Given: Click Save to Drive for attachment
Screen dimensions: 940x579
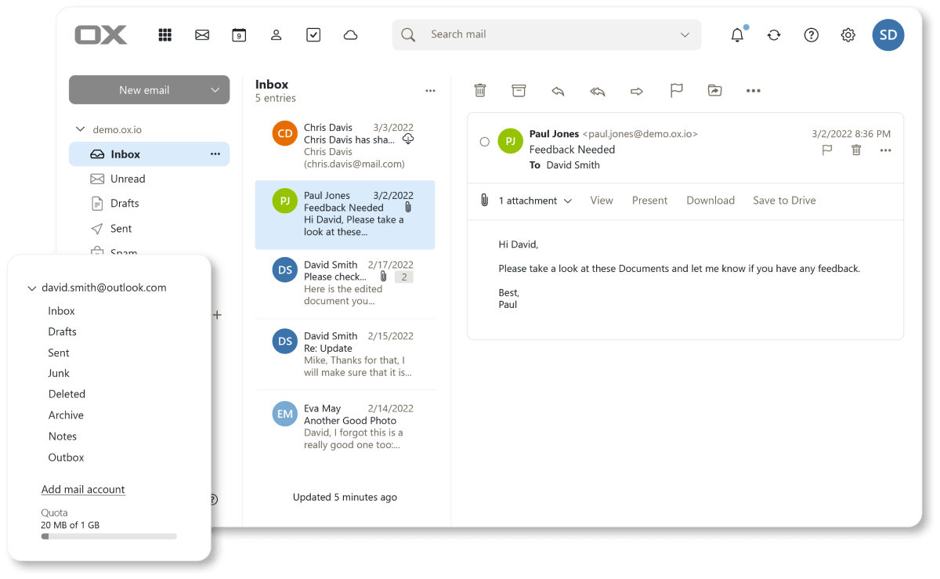Looking at the screenshot, I should click(784, 201).
